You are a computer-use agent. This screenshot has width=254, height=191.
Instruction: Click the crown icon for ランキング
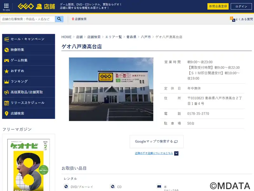(6, 82)
